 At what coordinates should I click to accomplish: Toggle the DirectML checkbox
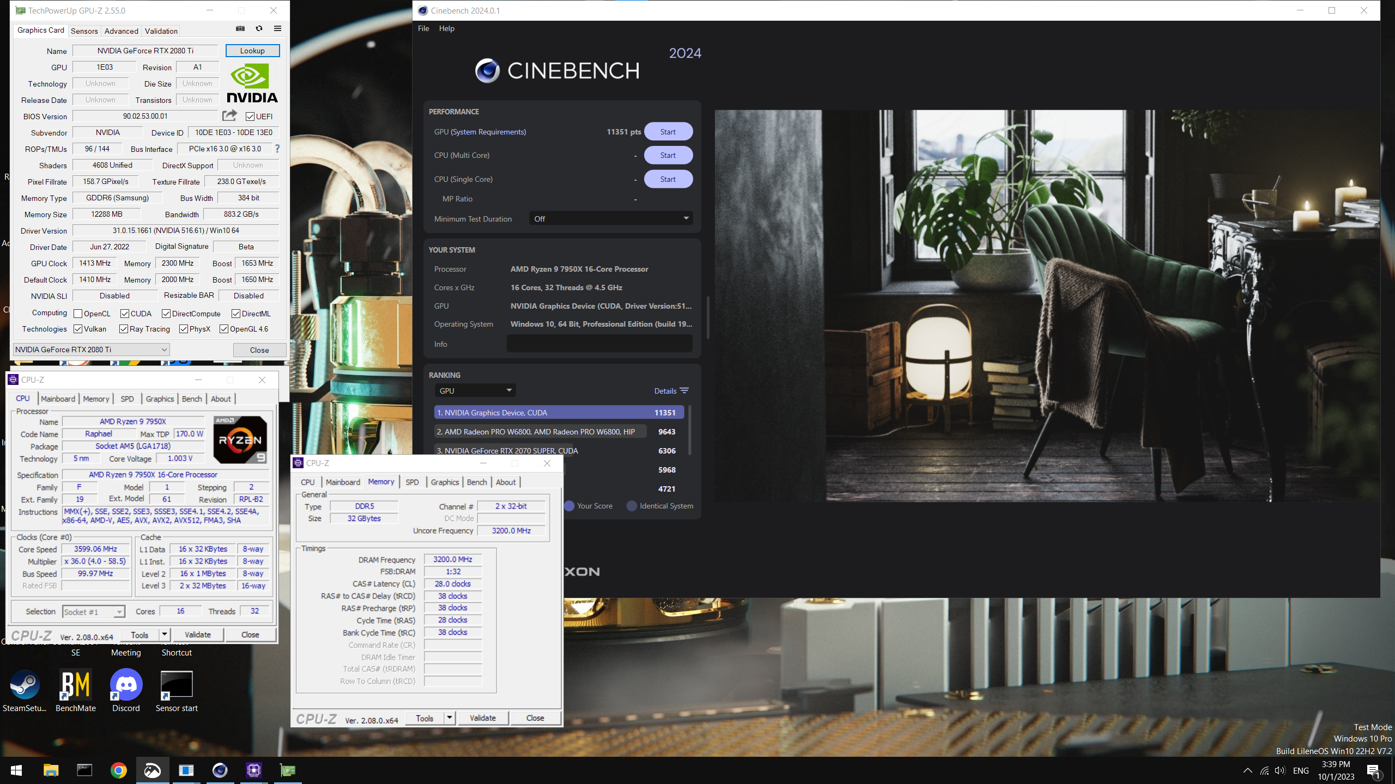click(x=236, y=314)
